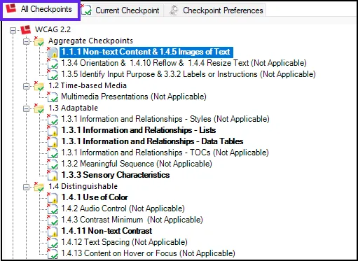Image resolution: width=358 pixels, height=261 pixels.
Task: Click the icon beside 1.4.1 Use of Color
Action: 53,197
